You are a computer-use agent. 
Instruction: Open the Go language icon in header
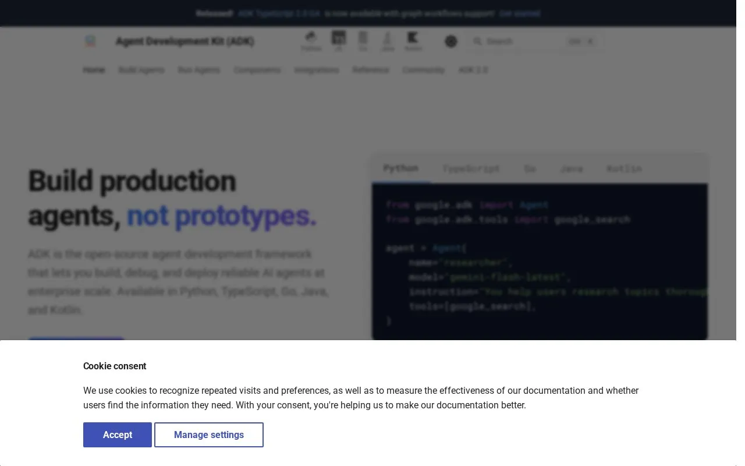point(363,41)
